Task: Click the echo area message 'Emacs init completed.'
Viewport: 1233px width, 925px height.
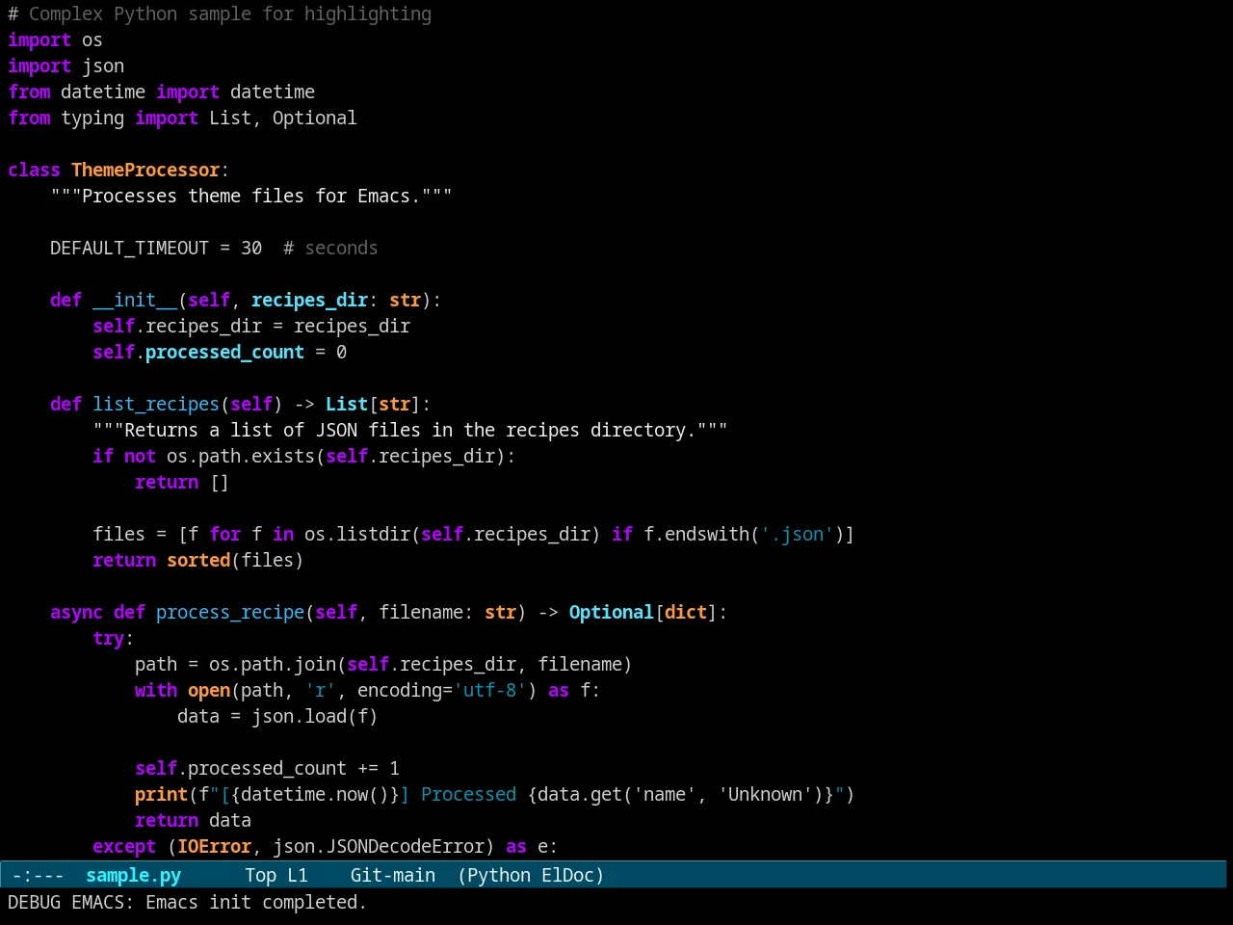Action: [256, 902]
